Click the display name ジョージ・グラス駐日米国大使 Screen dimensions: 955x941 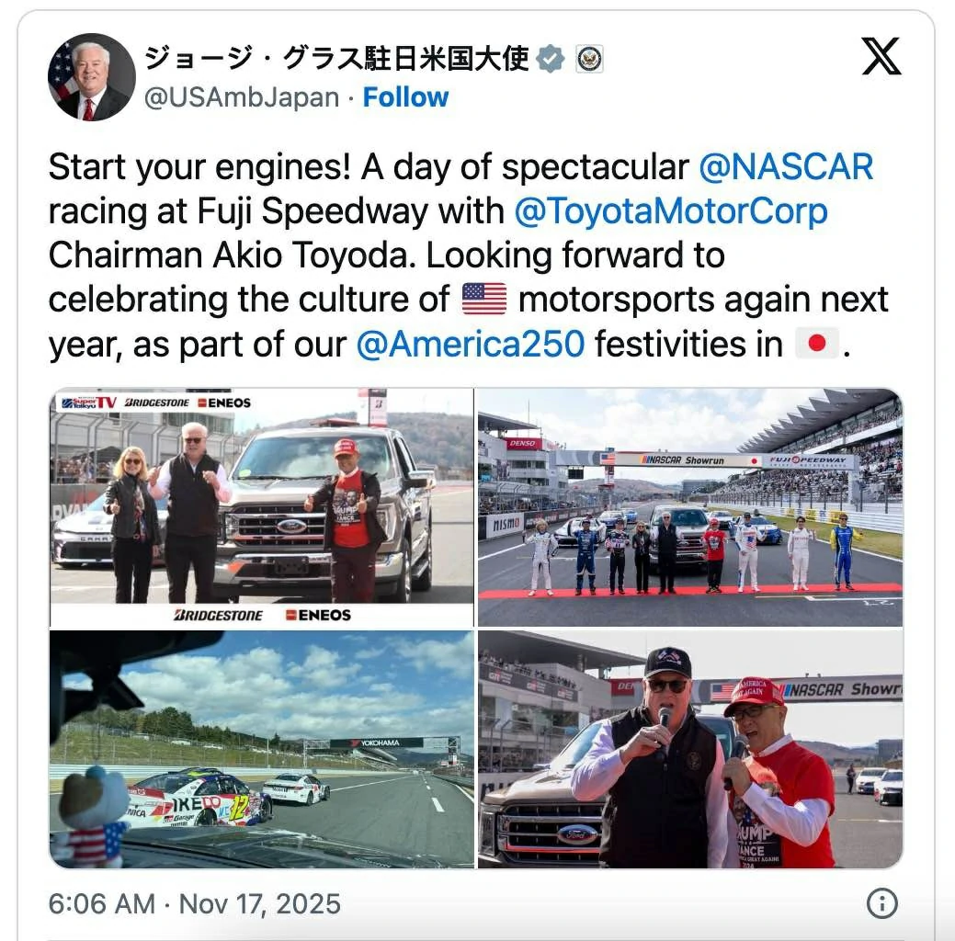(336, 58)
